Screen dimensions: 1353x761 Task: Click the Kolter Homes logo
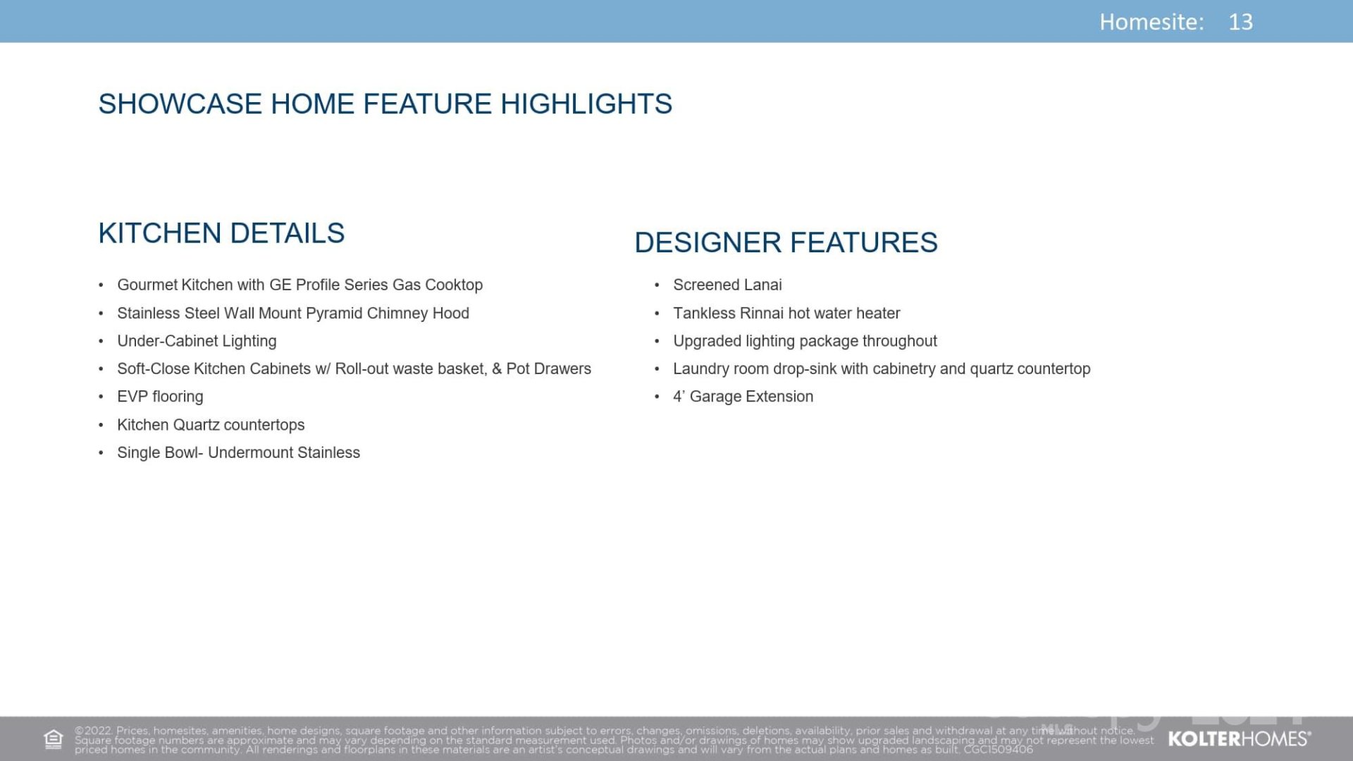pos(1239,739)
